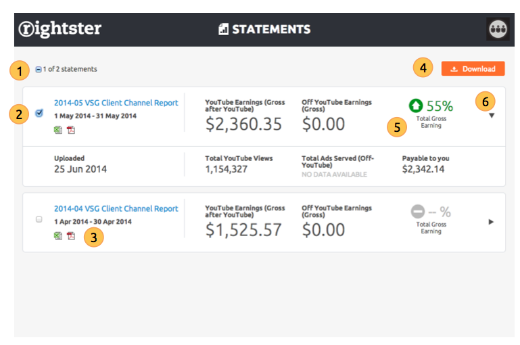Click the grey no-change indicator on April report
520x345 pixels.
(417, 211)
